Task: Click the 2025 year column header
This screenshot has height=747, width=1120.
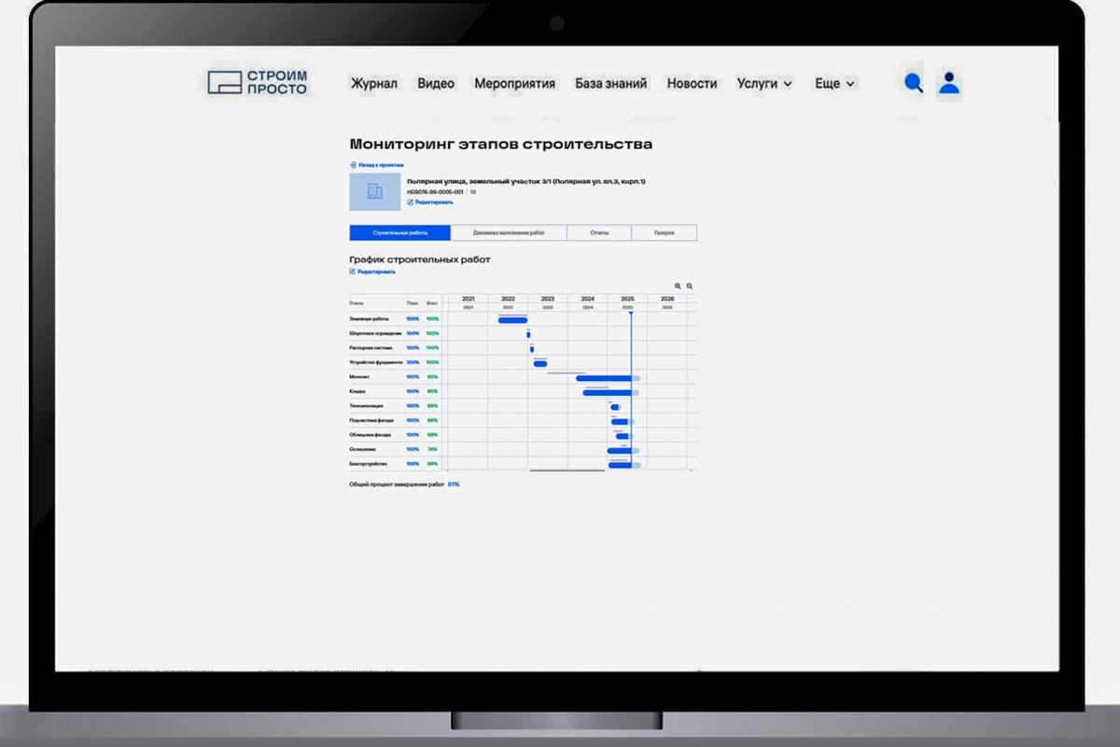Action: point(627,299)
